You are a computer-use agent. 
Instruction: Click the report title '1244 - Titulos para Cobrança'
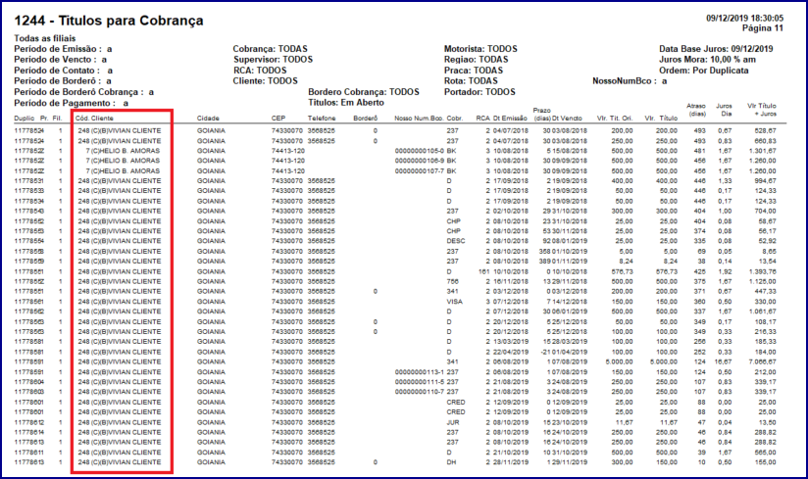coord(109,21)
